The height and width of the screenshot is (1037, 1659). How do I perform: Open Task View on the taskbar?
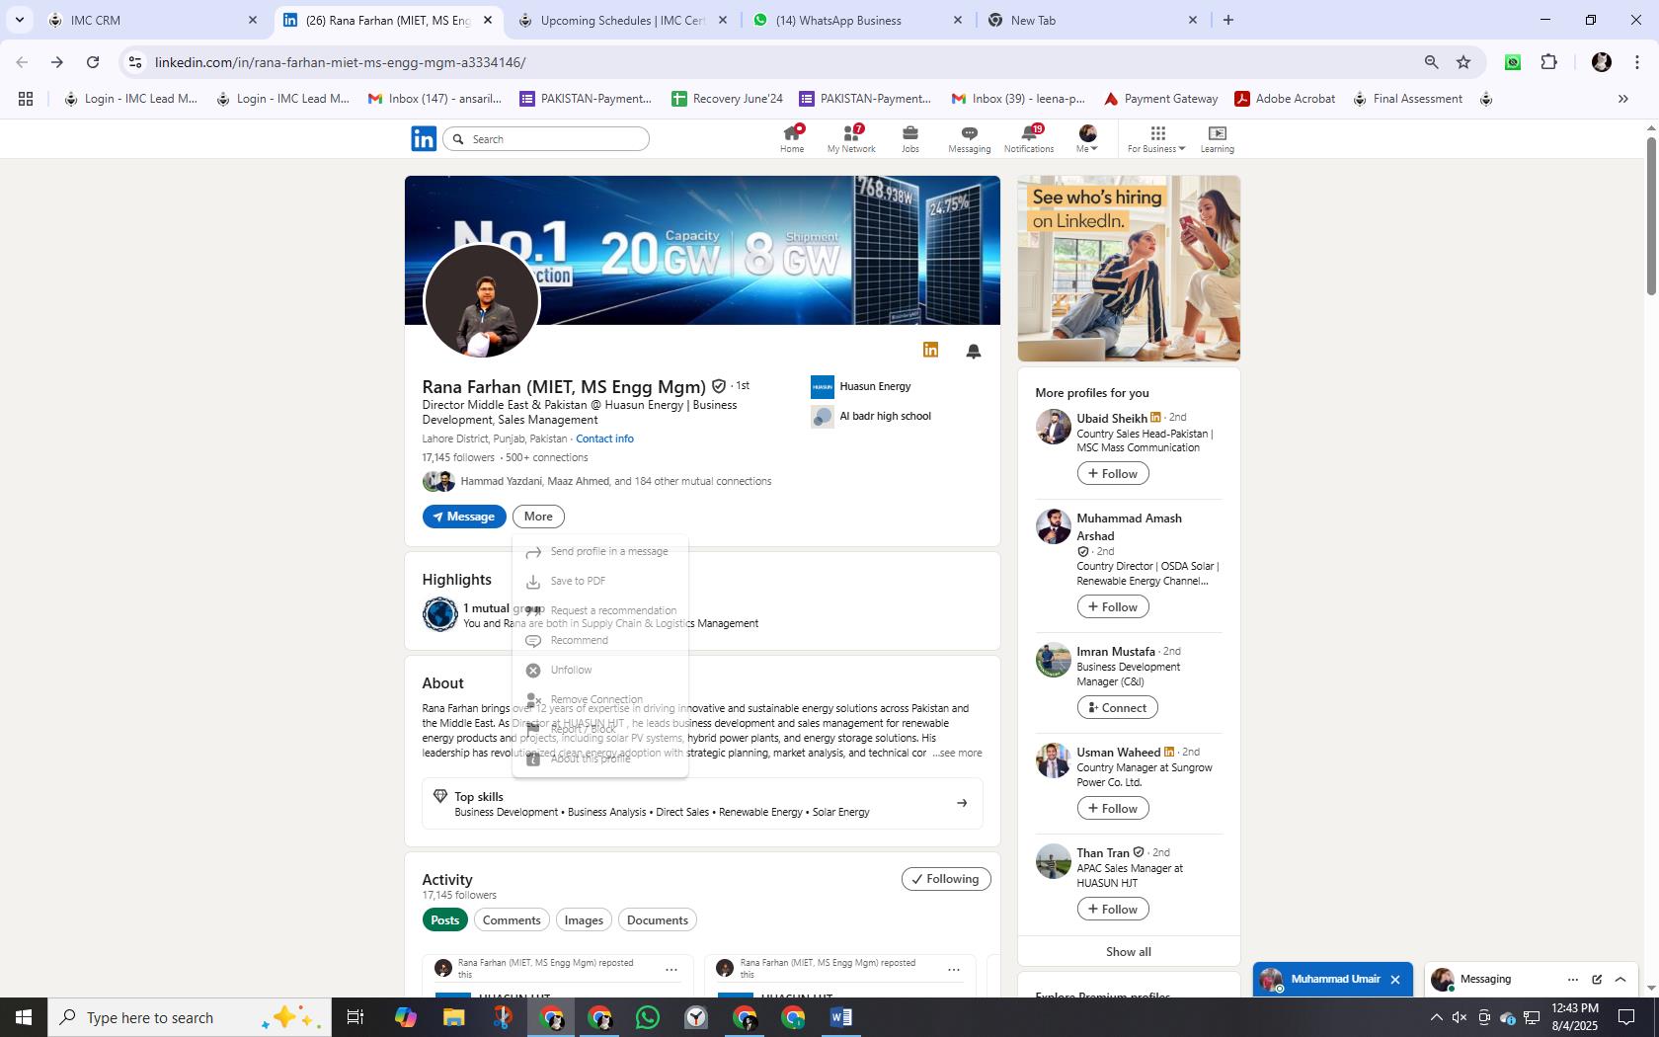pyautogui.click(x=355, y=1017)
